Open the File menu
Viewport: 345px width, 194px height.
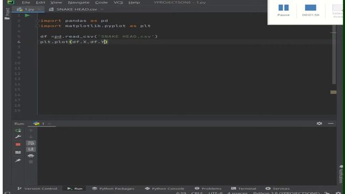pos(26,2)
